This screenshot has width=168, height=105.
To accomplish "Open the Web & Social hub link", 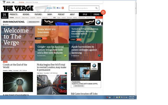I will (82, 18).
